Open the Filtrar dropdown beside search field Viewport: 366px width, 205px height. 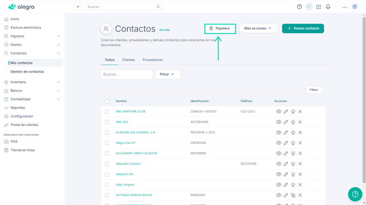click(x=168, y=74)
